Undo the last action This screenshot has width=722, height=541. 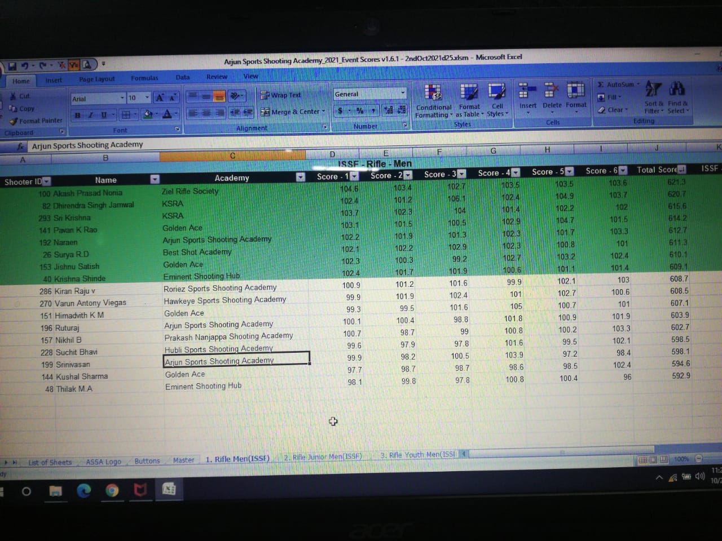25,66
